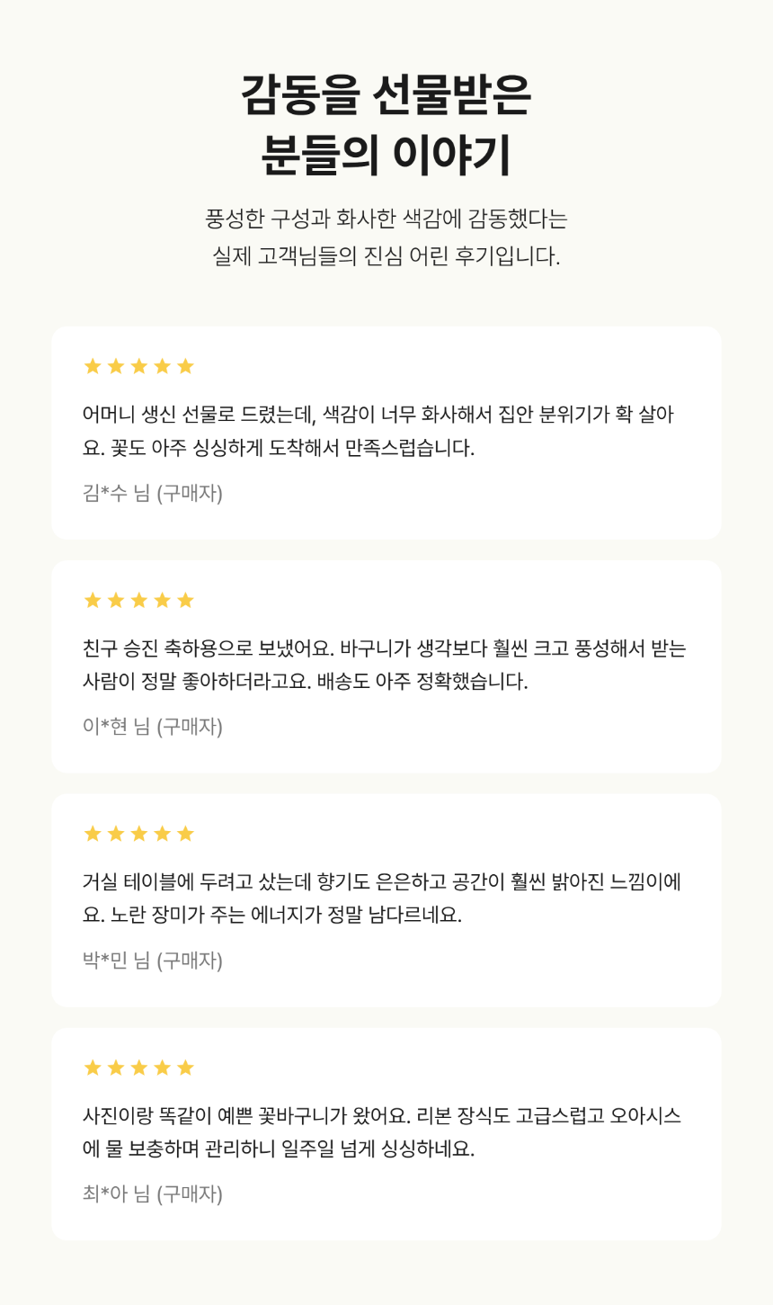Viewport: 773px width, 1305px height.
Task: Click second star in 박*민 review
Action: coord(116,834)
